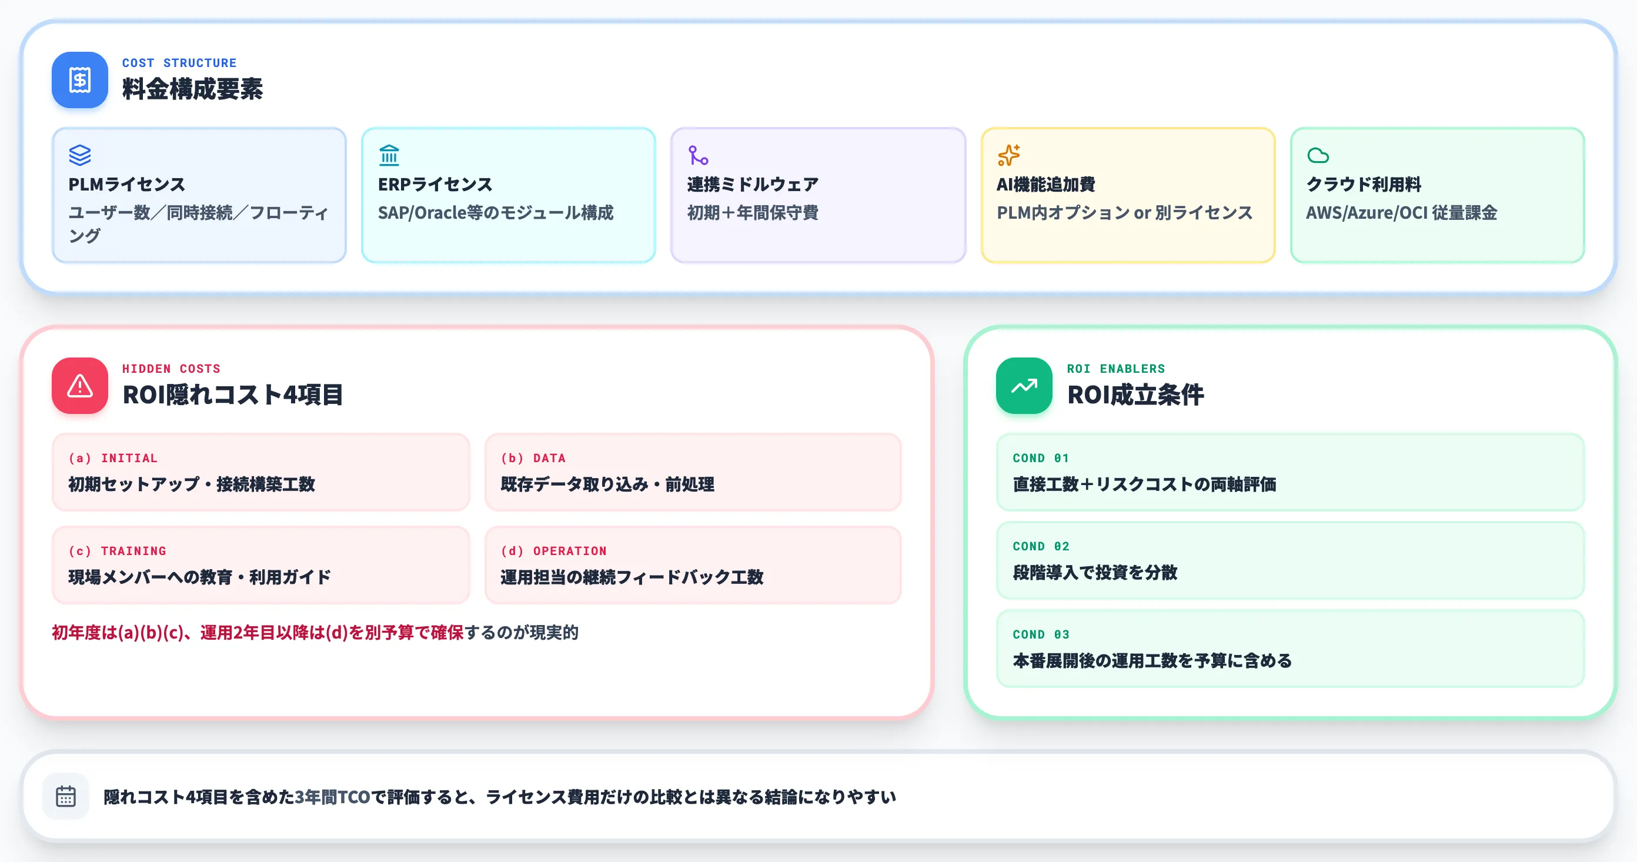
Task: Click the cloud icon above クラウド利用料
Action: 1317,155
